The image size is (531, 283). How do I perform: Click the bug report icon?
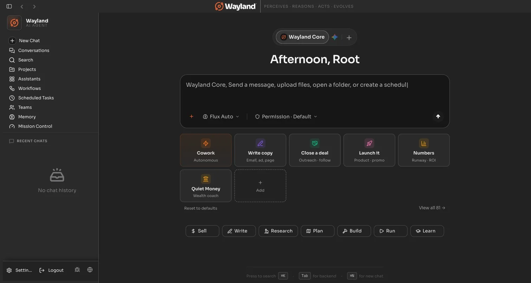[x=77, y=270]
